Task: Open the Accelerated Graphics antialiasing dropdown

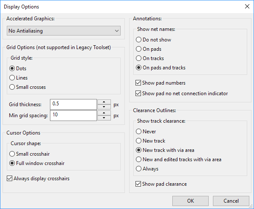Action: [63, 31]
